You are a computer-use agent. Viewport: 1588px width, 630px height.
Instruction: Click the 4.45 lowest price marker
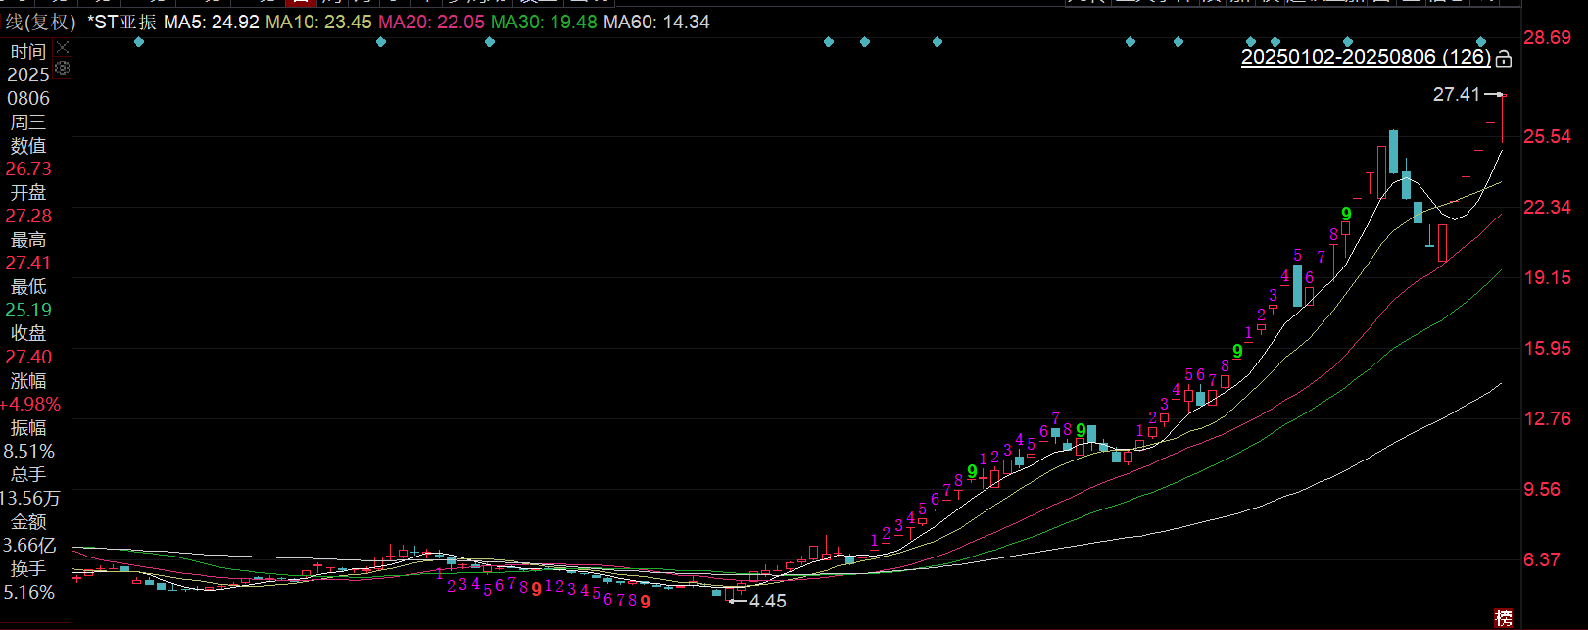click(768, 601)
